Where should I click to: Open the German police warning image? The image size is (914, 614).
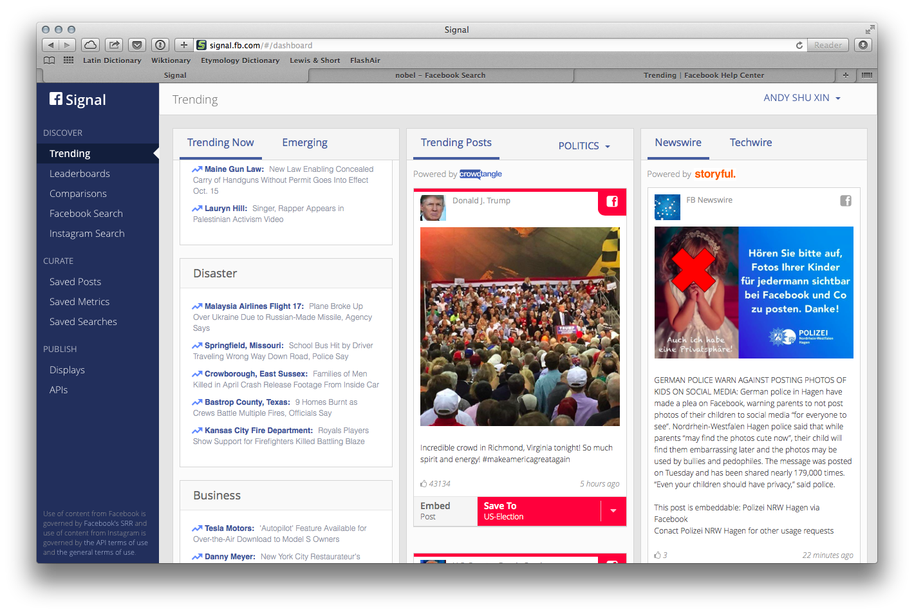(x=754, y=292)
